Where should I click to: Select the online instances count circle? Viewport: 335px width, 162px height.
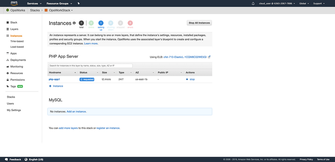[x=91, y=23]
